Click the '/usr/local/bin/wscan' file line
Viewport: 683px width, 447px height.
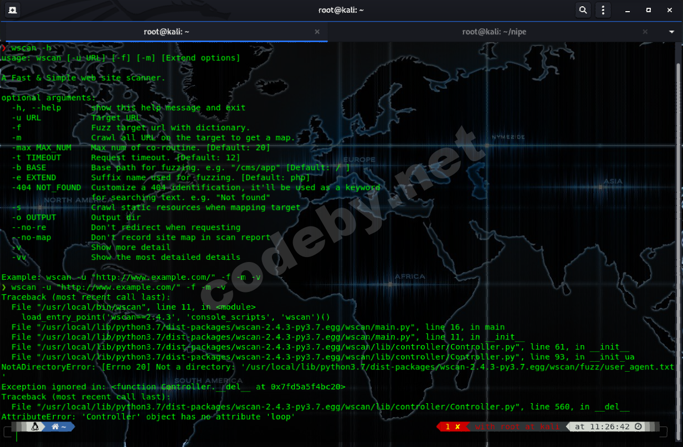point(133,307)
